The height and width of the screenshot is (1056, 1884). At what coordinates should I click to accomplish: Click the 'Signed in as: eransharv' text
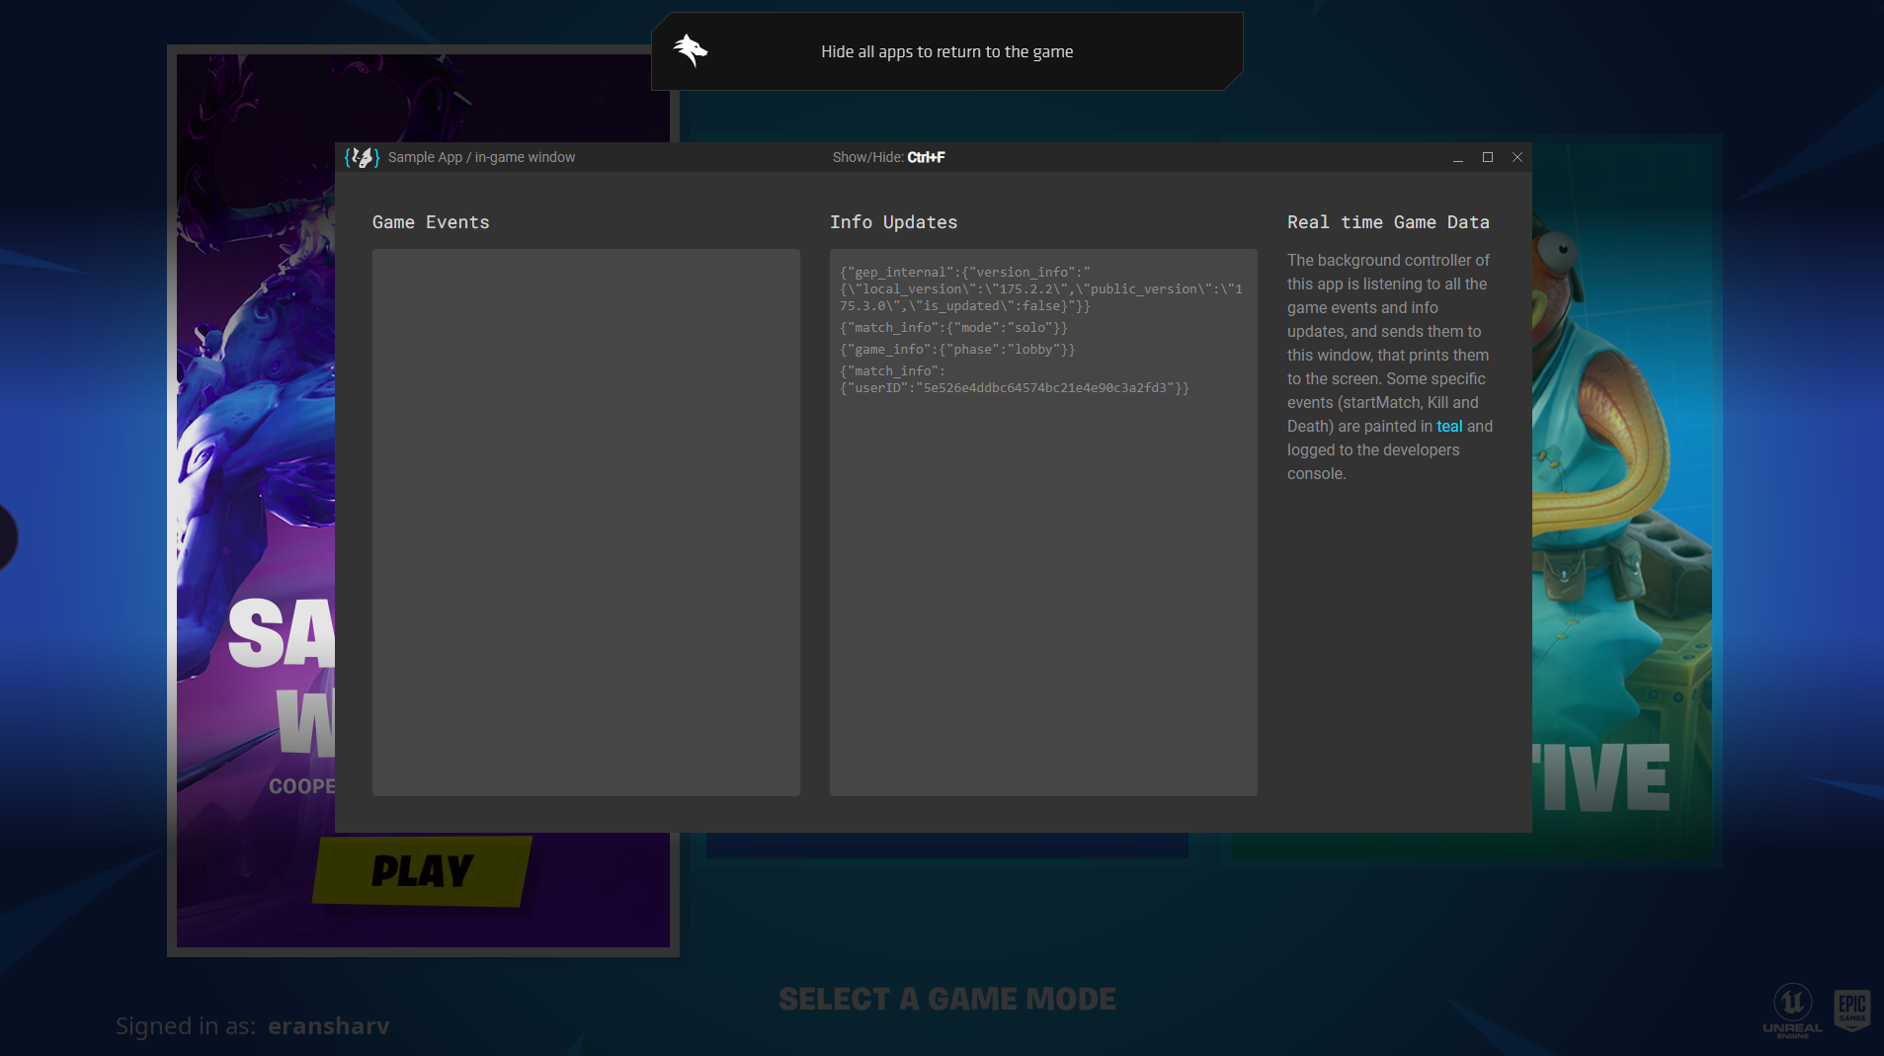pos(253,1025)
